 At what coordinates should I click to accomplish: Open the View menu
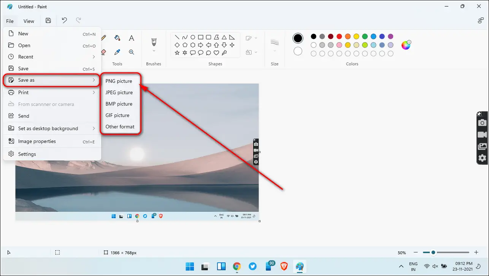[x=29, y=21]
